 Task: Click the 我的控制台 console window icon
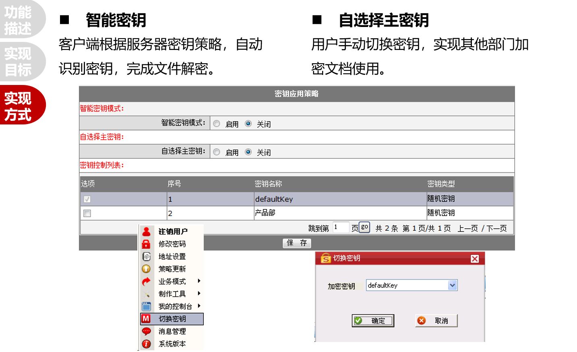(x=146, y=306)
